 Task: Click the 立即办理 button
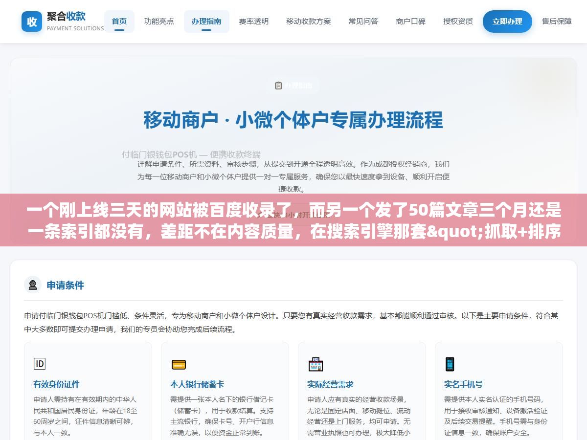pyautogui.click(x=507, y=22)
